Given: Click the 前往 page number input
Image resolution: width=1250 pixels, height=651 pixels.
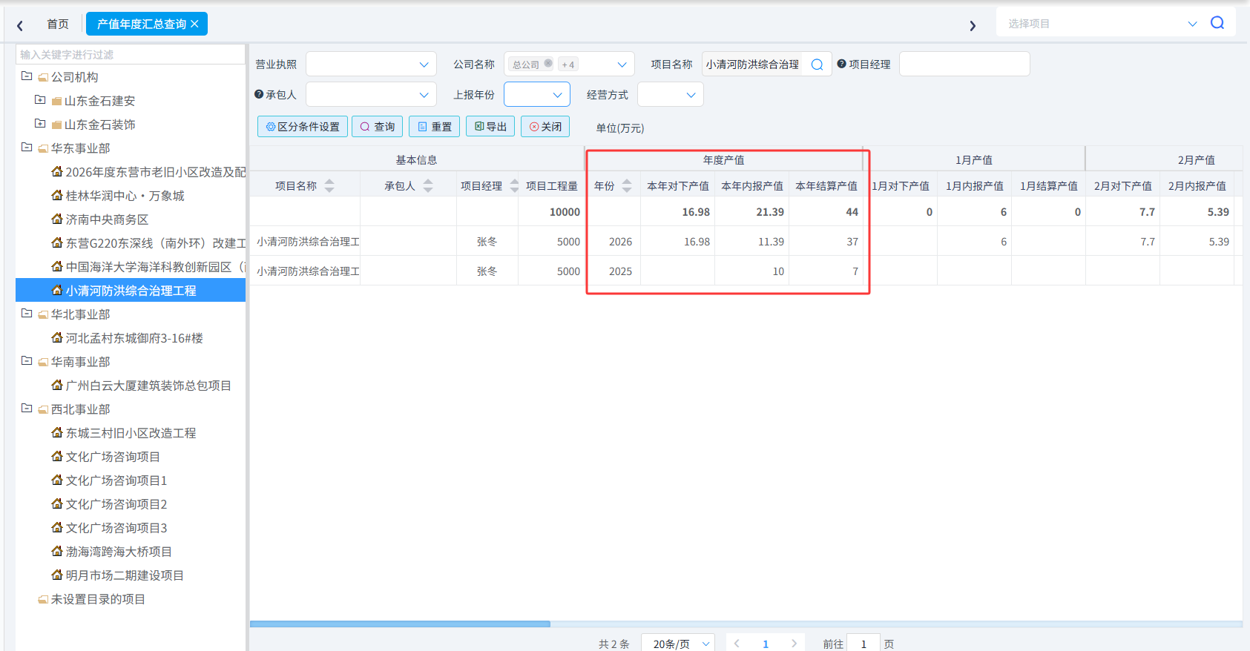Looking at the screenshot, I should click(864, 644).
